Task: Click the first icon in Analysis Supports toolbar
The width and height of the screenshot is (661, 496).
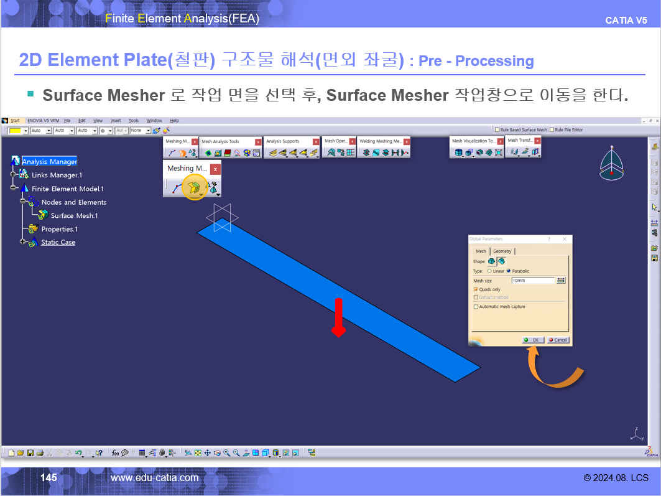Action: pyautogui.click(x=273, y=152)
